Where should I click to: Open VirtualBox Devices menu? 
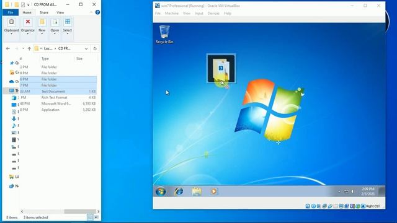pos(213,14)
